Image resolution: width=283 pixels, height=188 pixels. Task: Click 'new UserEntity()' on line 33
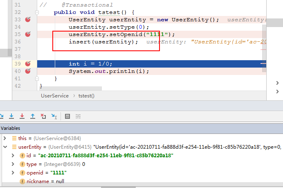[x=188, y=20]
